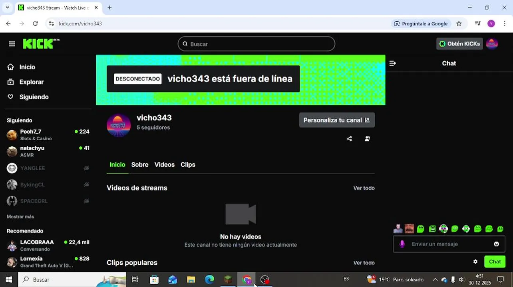The height and width of the screenshot is (287, 513).
Task: Open the Chrome three-dot menu
Action: (x=505, y=24)
